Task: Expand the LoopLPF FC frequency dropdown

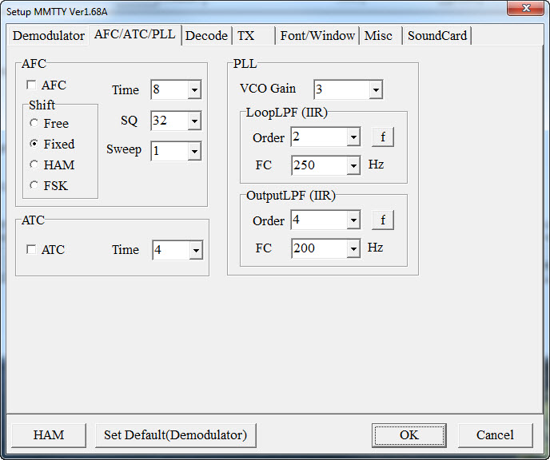Action: [x=353, y=166]
